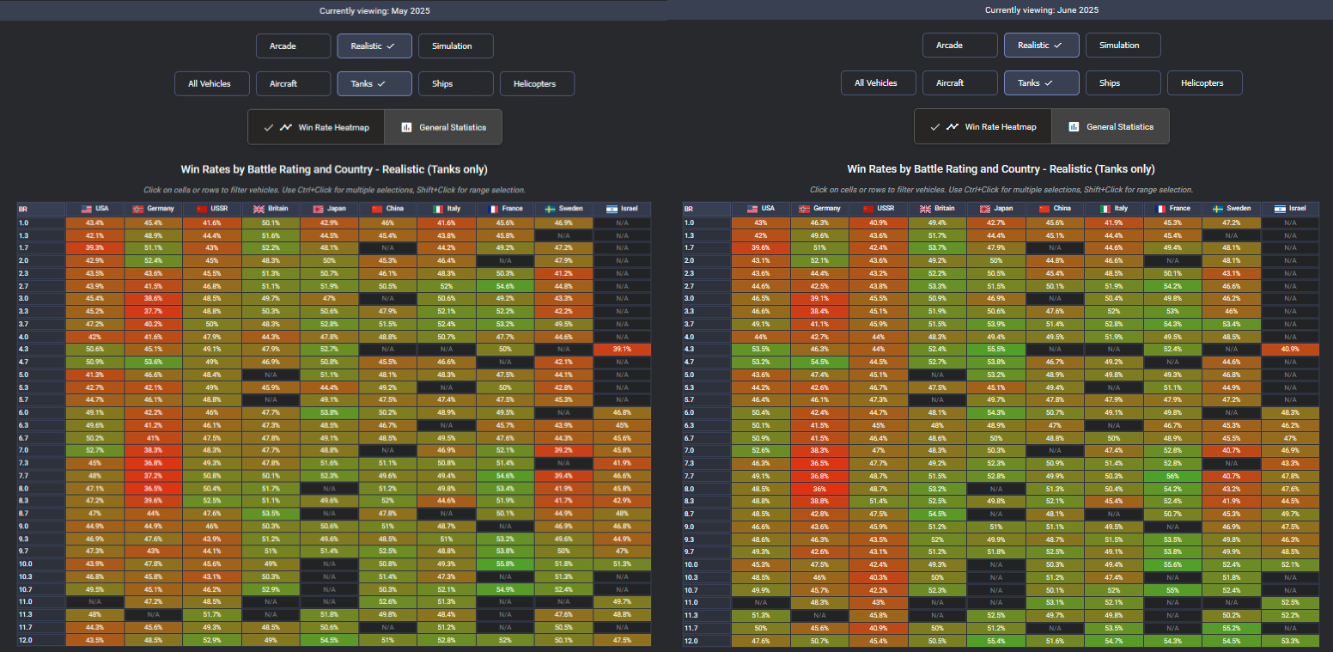Select Ships in the May panel

tap(456, 83)
